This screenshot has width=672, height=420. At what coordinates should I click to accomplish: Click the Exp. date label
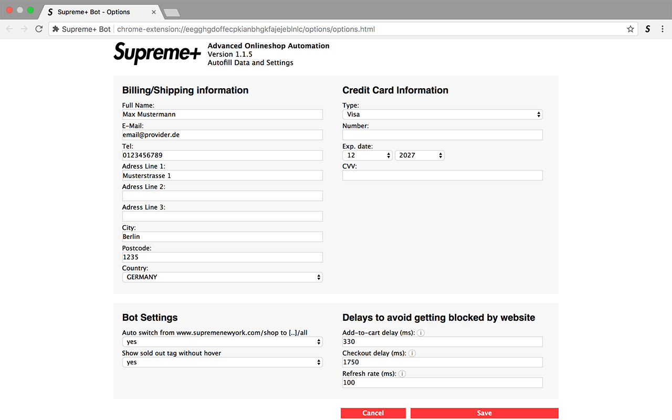(x=358, y=146)
